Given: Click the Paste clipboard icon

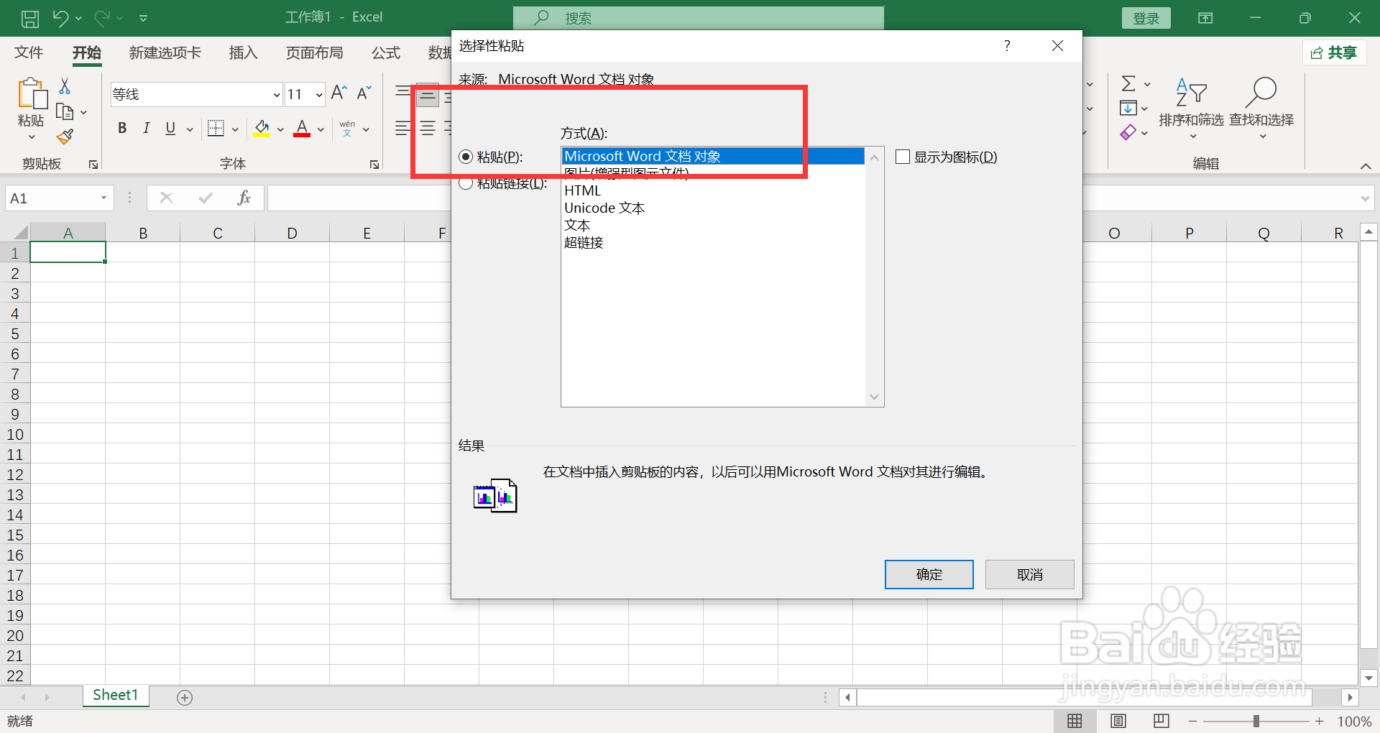Looking at the screenshot, I should 32,93.
